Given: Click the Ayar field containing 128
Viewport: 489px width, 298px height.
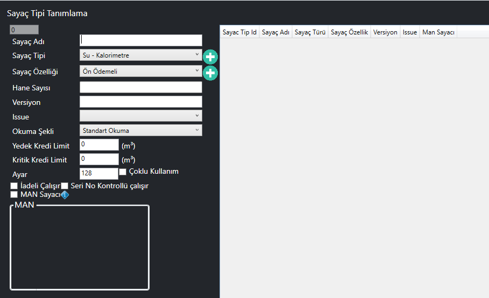Looking at the screenshot, I should click(98, 173).
